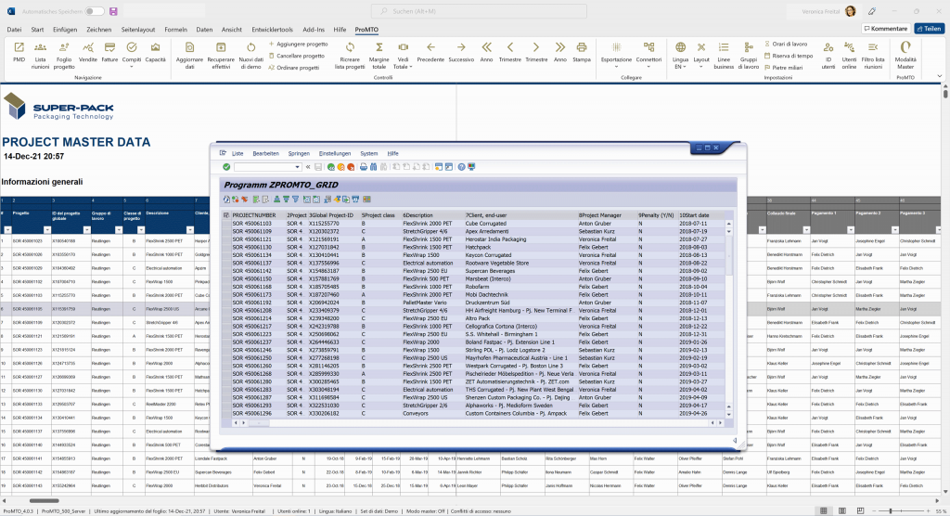This screenshot has height=516, width=950.
Task: Click select-all box in SAP grid header
Action: click(x=226, y=215)
